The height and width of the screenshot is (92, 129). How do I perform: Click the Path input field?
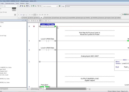[97, 6]
